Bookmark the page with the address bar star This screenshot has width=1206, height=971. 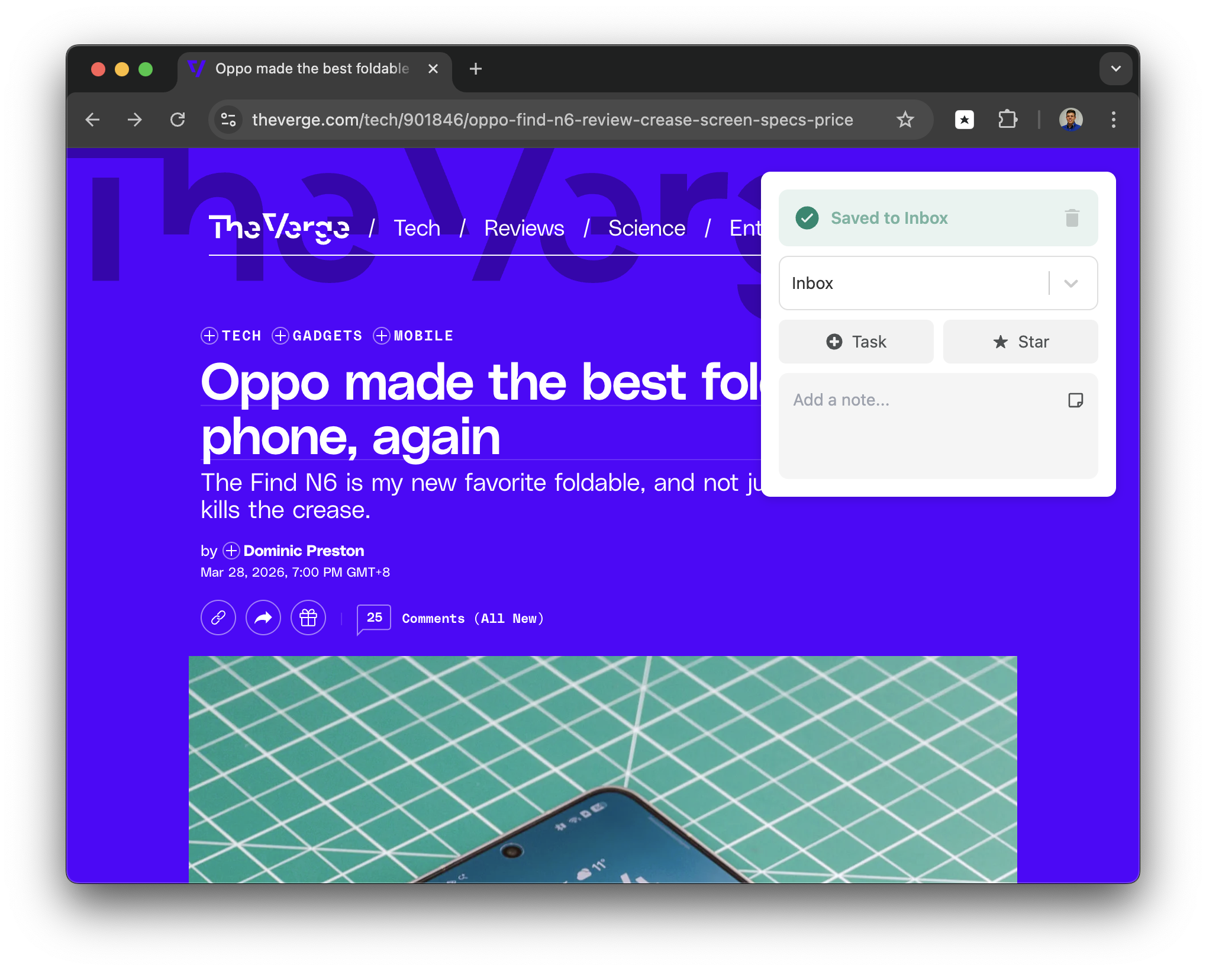(905, 120)
